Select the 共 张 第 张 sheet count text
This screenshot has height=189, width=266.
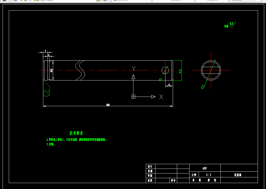[204, 180]
